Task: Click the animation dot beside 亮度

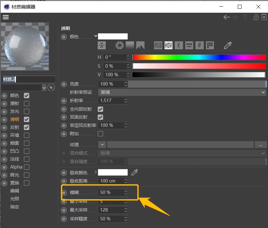Action: (64, 84)
